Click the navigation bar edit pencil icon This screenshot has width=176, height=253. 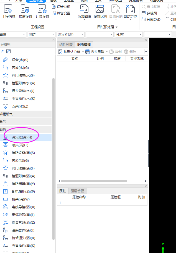(8, 51)
